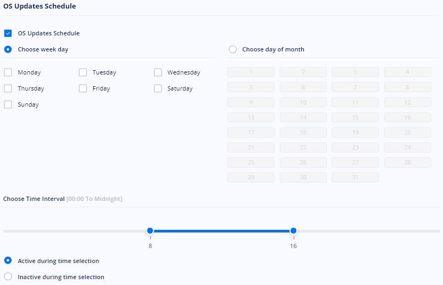Tick the Monday checkbox
The width and height of the screenshot is (443, 285).
point(8,72)
